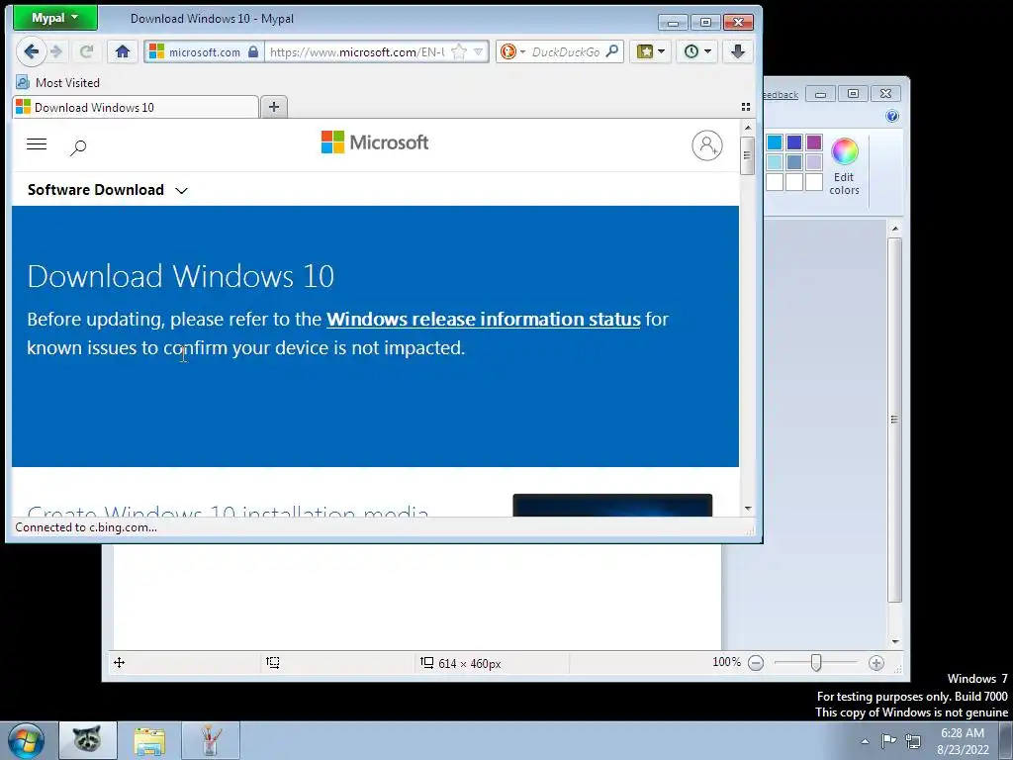The width and height of the screenshot is (1013, 760).
Task: Pick the light turquoise swatch in Paint
Action: pos(775,162)
